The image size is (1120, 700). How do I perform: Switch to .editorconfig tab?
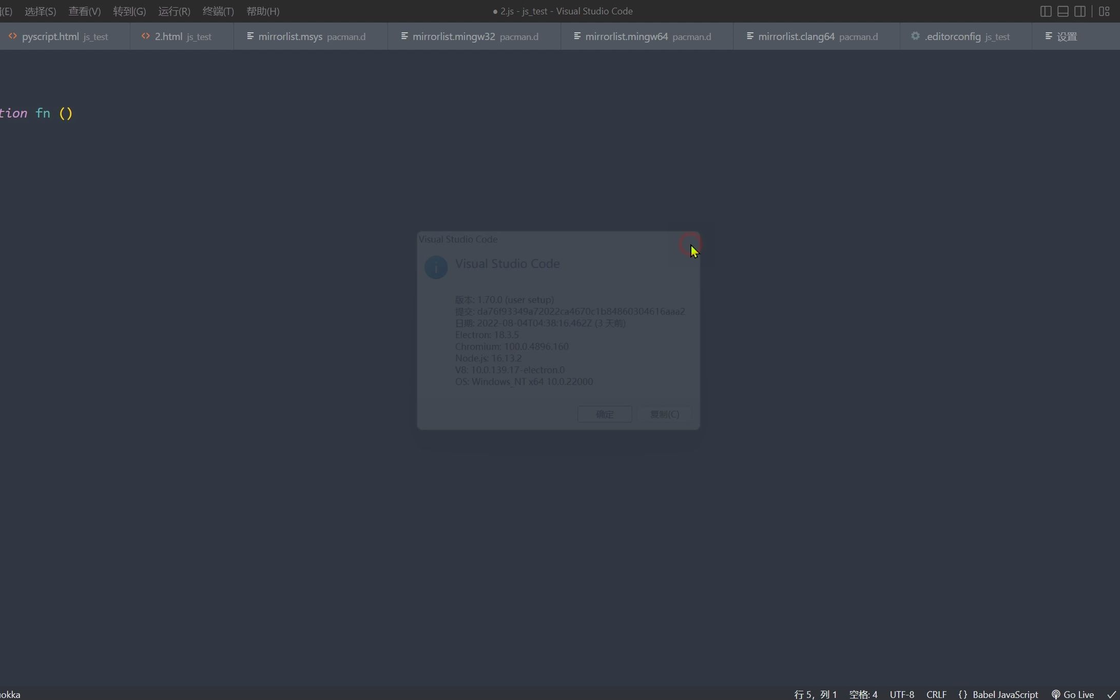[x=966, y=36]
